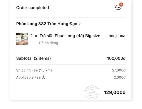
Task: Tap the Để đá riêng item note
Action: tap(49, 43)
